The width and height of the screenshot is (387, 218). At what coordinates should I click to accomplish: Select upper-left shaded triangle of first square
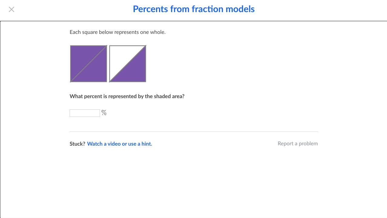pos(81,56)
